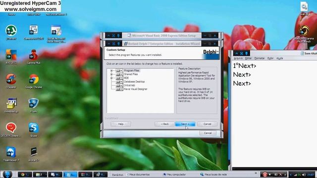Select the Database Desktop feature label
317x178 pixels.
click(x=134, y=82)
